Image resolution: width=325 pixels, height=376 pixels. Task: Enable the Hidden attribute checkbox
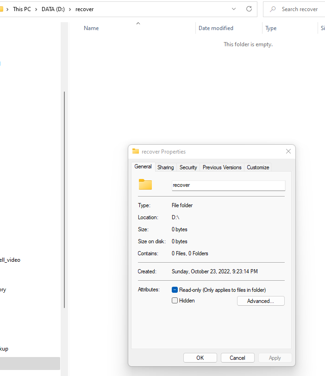(x=175, y=301)
